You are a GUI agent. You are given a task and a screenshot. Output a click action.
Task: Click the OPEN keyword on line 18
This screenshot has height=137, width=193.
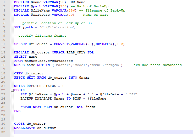(18, 73)
